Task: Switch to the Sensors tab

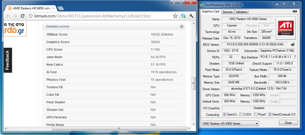Action: 228,12
